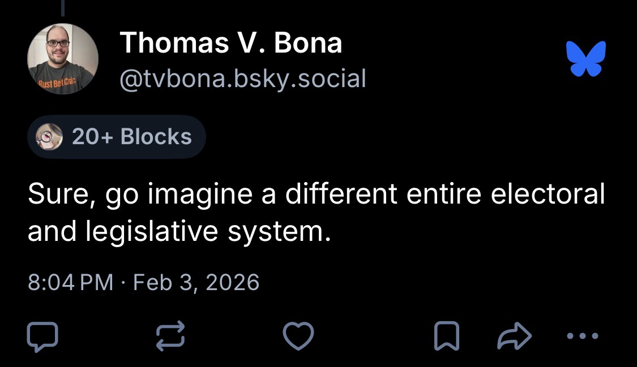The image size is (637, 367).
Task: Click the 8:04 PM timestamp
Action: click(71, 282)
